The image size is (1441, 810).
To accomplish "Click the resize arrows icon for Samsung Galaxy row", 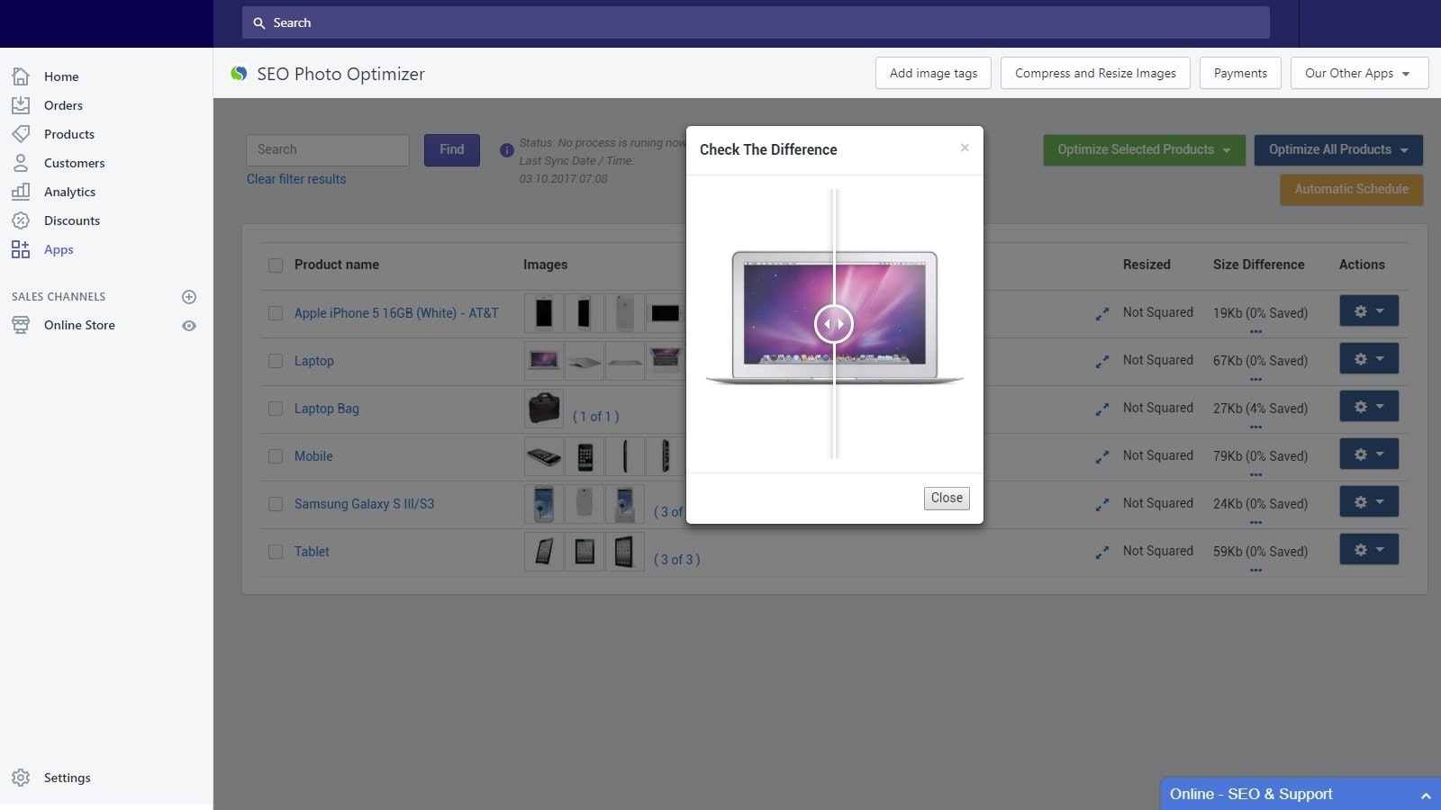I will [x=1101, y=505].
